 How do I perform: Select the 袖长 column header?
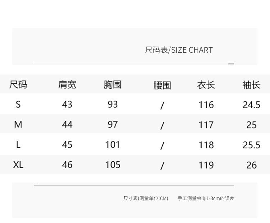(x=252, y=85)
